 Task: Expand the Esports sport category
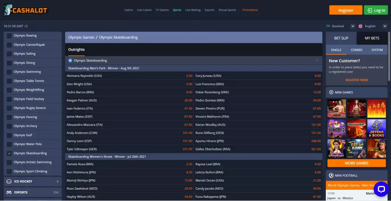(x=33, y=193)
